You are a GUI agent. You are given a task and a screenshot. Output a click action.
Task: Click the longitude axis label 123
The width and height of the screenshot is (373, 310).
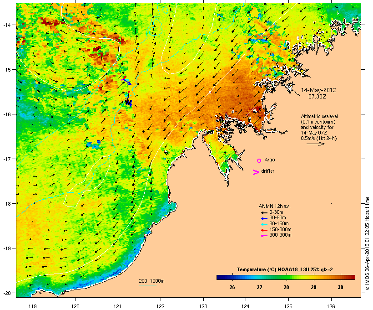pyautogui.click(x=203, y=306)
